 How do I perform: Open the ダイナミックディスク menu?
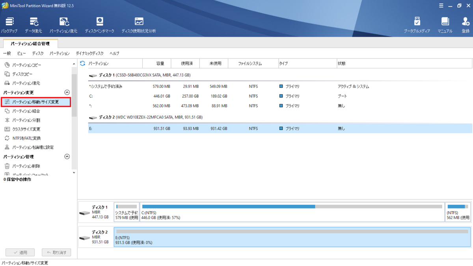point(89,53)
